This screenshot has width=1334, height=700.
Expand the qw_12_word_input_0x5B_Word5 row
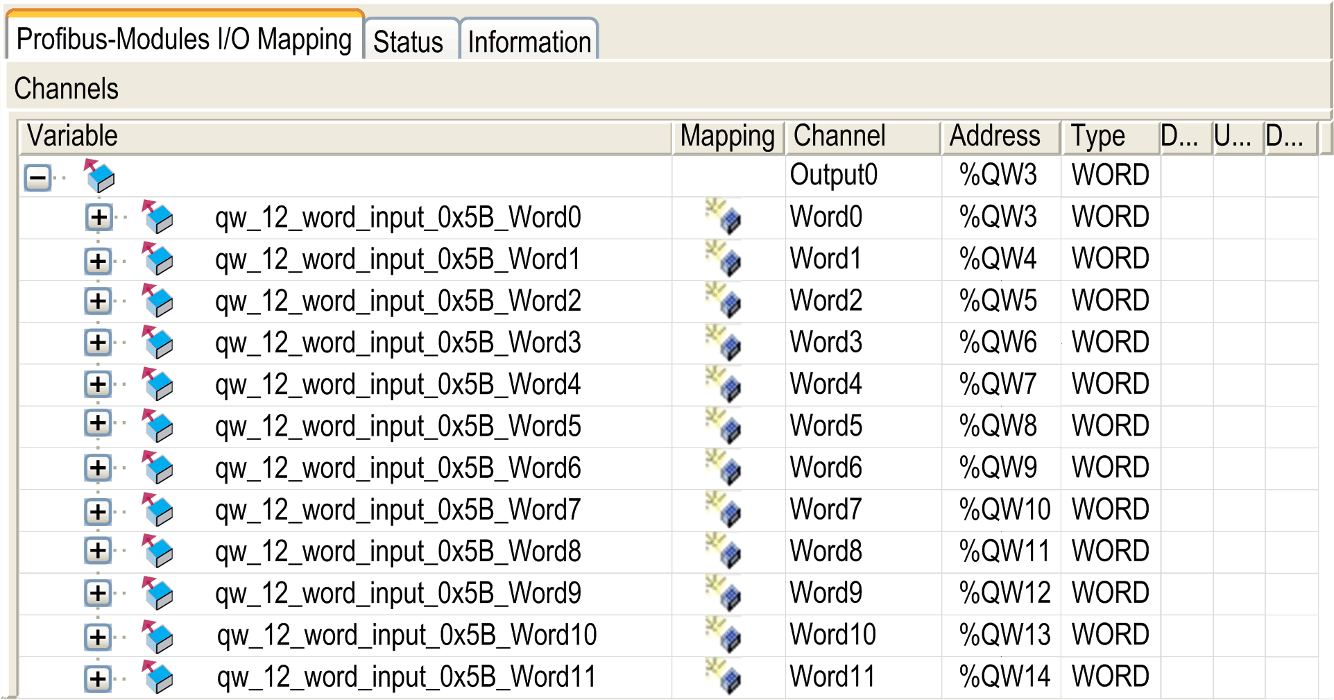coord(99,423)
